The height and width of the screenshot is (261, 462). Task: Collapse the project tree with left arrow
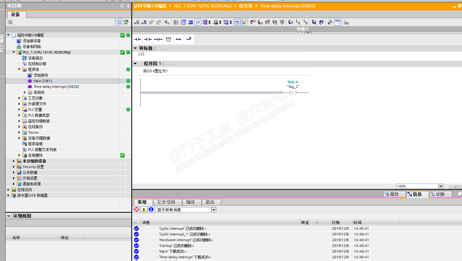coord(128,6)
